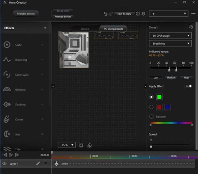This screenshot has width=198, height=174.
Task: Click the blue color swatch
Action: pyautogui.click(x=168, y=107)
